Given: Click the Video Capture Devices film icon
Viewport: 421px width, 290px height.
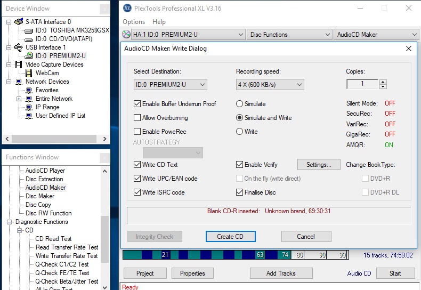Looking at the screenshot, I should (x=19, y=65).
